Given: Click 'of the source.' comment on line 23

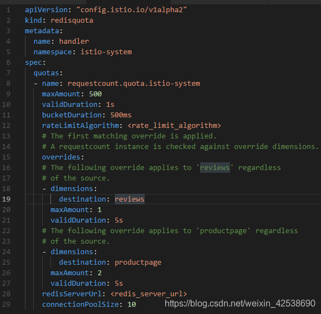Looking at the screenshot, I should click(76, 241).
